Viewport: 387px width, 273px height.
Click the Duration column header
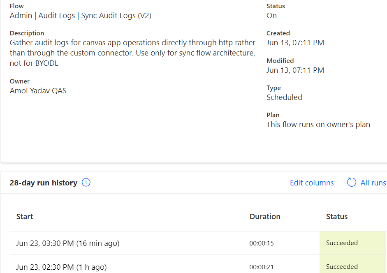[265, 216]
